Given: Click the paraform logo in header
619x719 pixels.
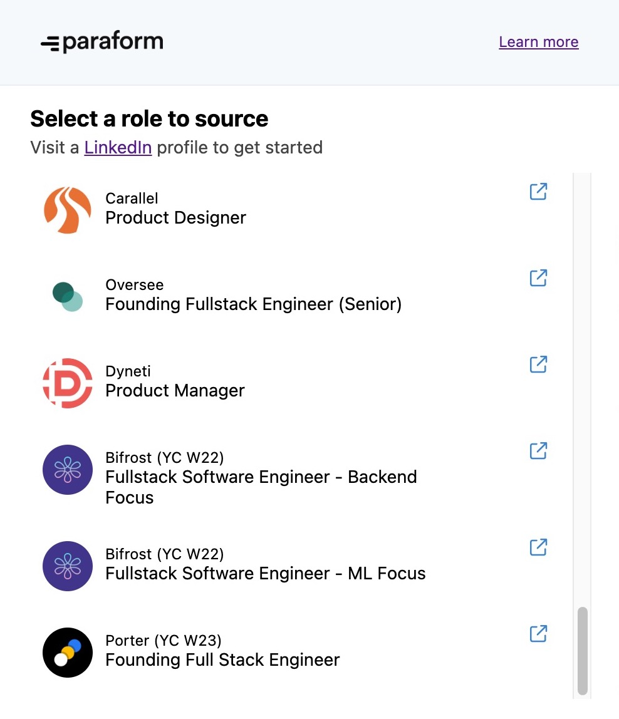Looking at the screenshot, I should click(x=102, y=42).
